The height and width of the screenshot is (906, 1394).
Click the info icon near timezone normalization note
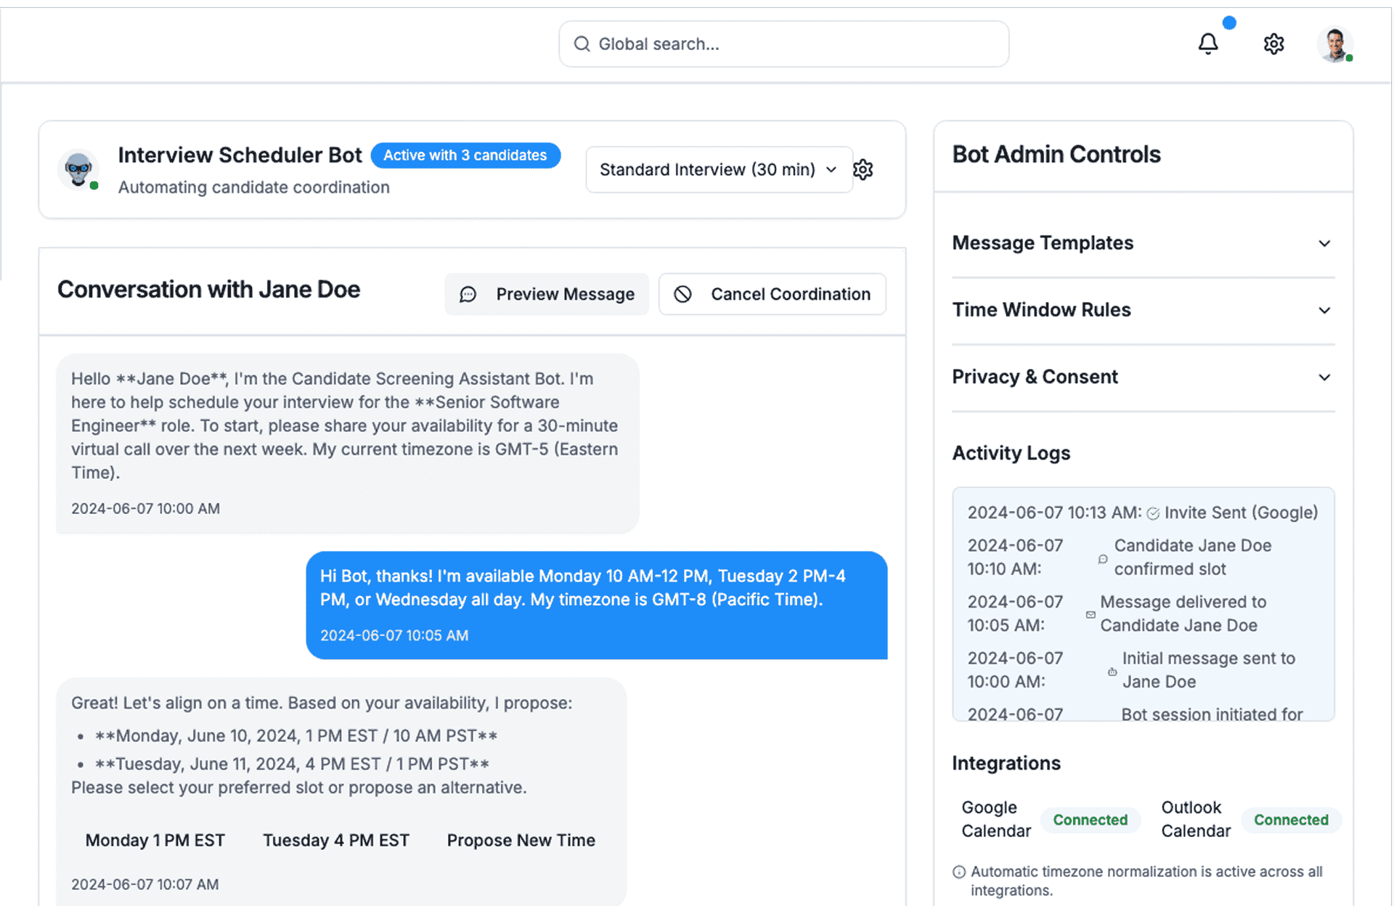pyautogui.click(x=959, y=872)
